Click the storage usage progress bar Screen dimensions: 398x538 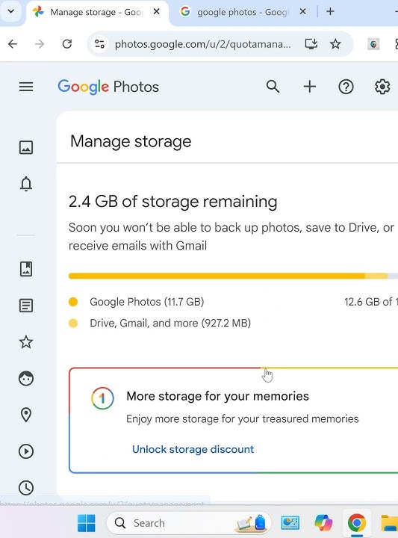click(233, 276)
